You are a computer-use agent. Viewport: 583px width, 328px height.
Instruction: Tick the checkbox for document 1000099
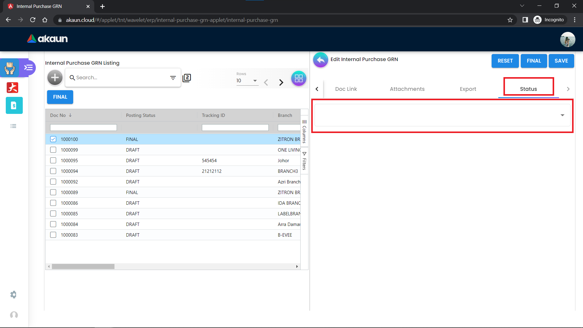click(53, 150)
